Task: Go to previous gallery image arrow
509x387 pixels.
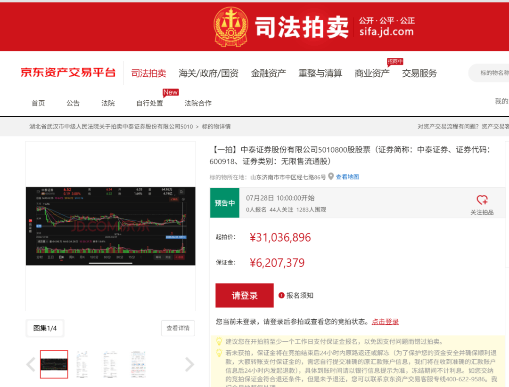Action: pyautogui.click(x=31, y=364)
